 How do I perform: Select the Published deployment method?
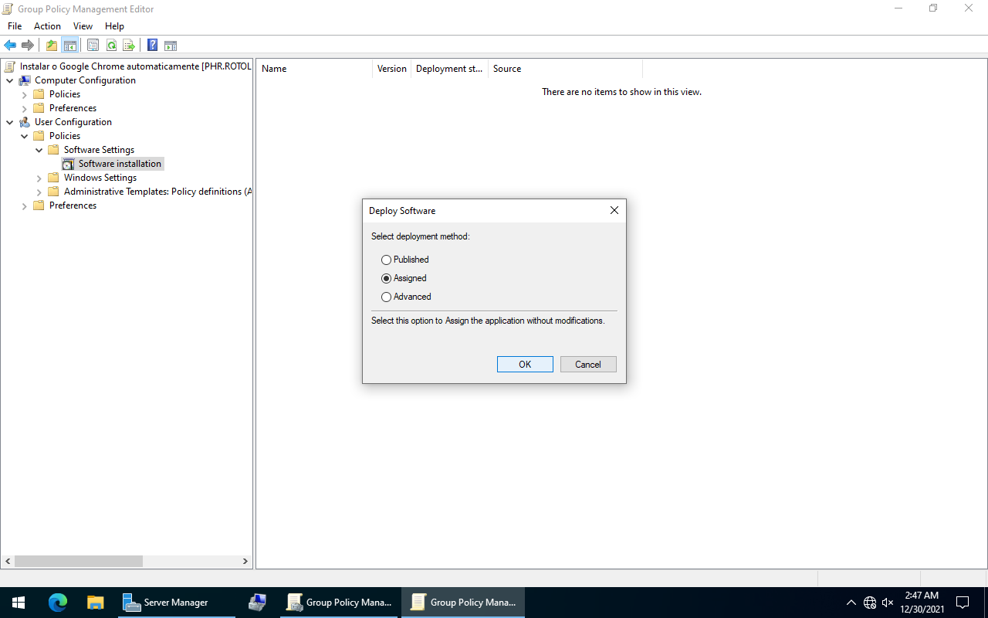click(387, 260)
